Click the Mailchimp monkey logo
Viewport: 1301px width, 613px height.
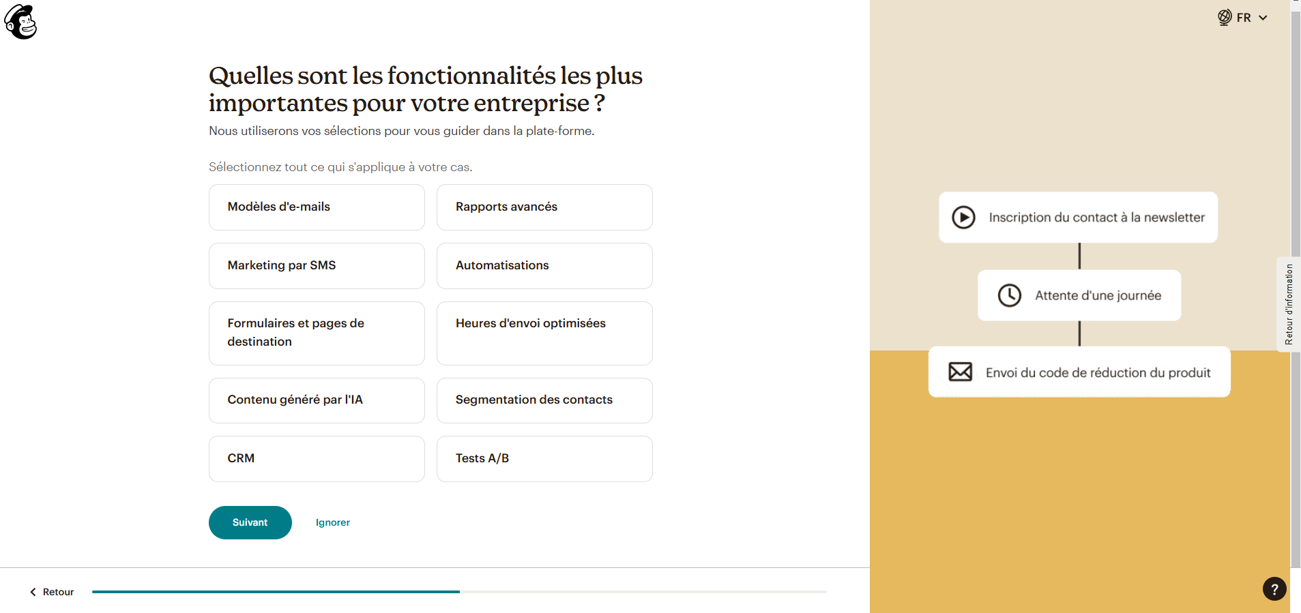[x=21, y=22]
